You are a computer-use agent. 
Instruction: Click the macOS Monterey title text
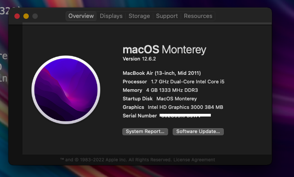pos(164,50)
